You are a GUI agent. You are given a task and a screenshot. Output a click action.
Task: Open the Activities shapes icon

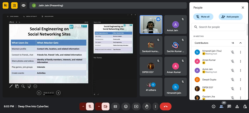click(237, 106)
